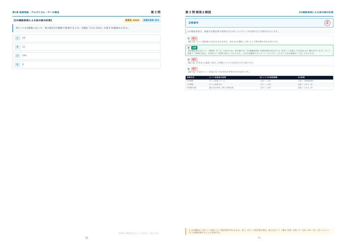Screen dimensions: 346x245
Task: Click the table cell ビット反転して +1
Action: pos(217,81)
